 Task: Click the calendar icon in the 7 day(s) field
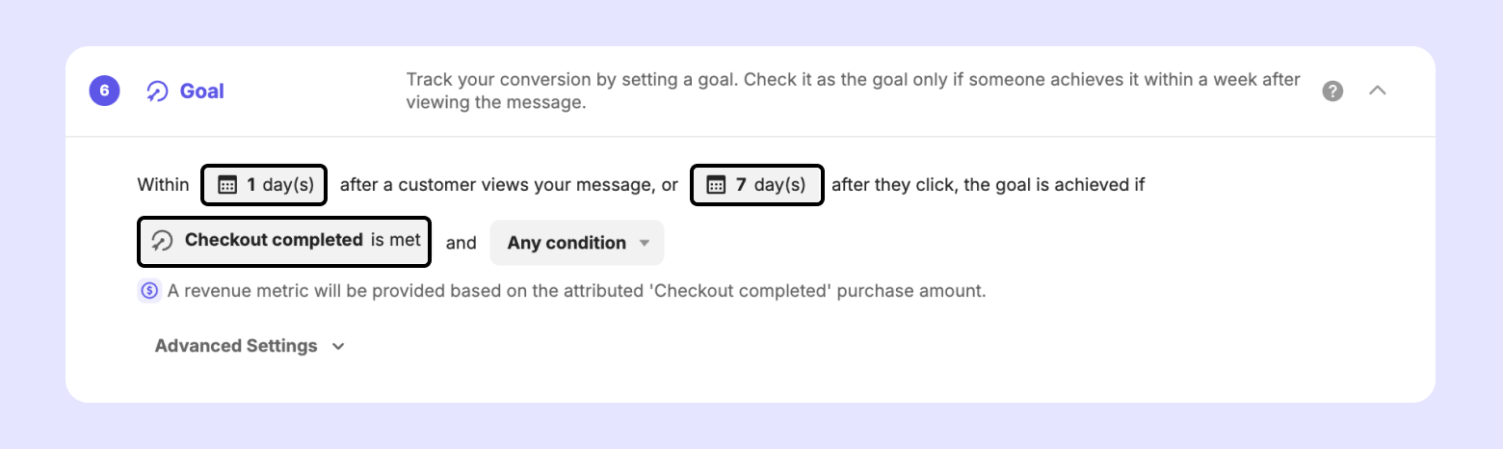(716, 185)
